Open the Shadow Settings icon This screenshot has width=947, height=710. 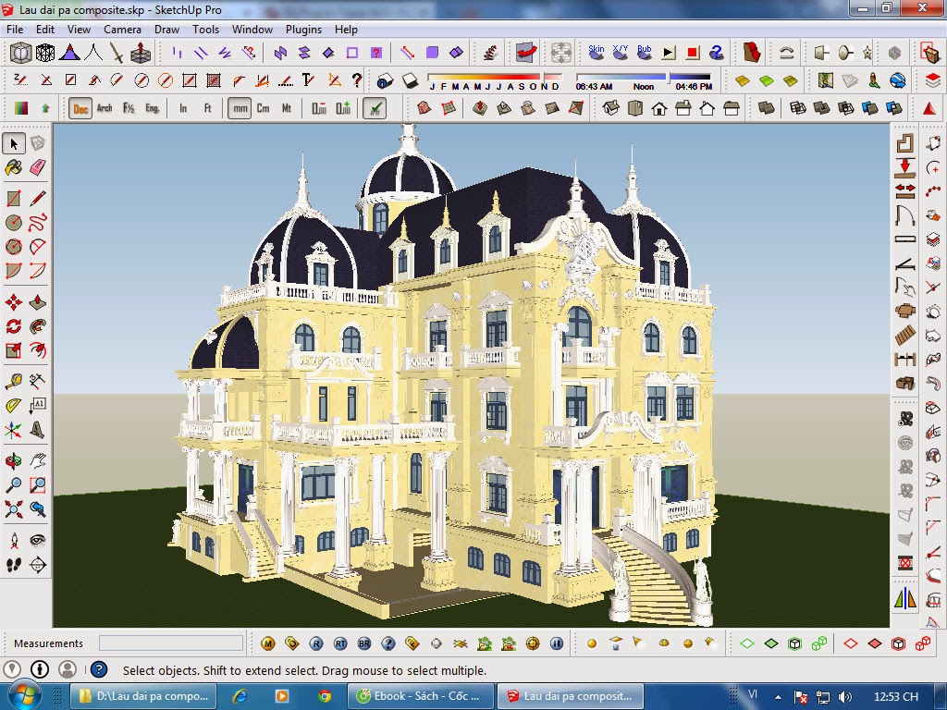pos(384,80)
